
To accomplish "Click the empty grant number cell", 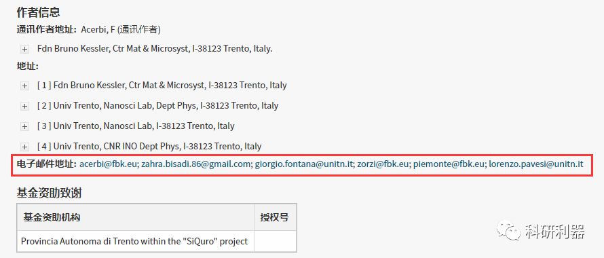I will 275,242.
